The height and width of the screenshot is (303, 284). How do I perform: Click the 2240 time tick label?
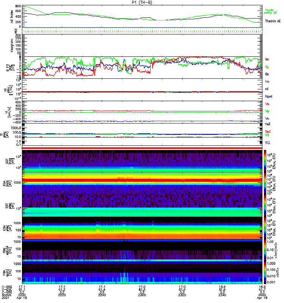(x=102, y=295)
